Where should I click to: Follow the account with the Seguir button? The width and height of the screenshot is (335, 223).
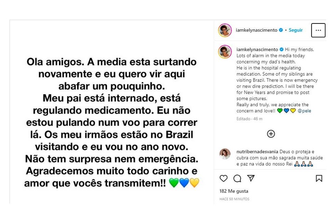click(296, 30)
